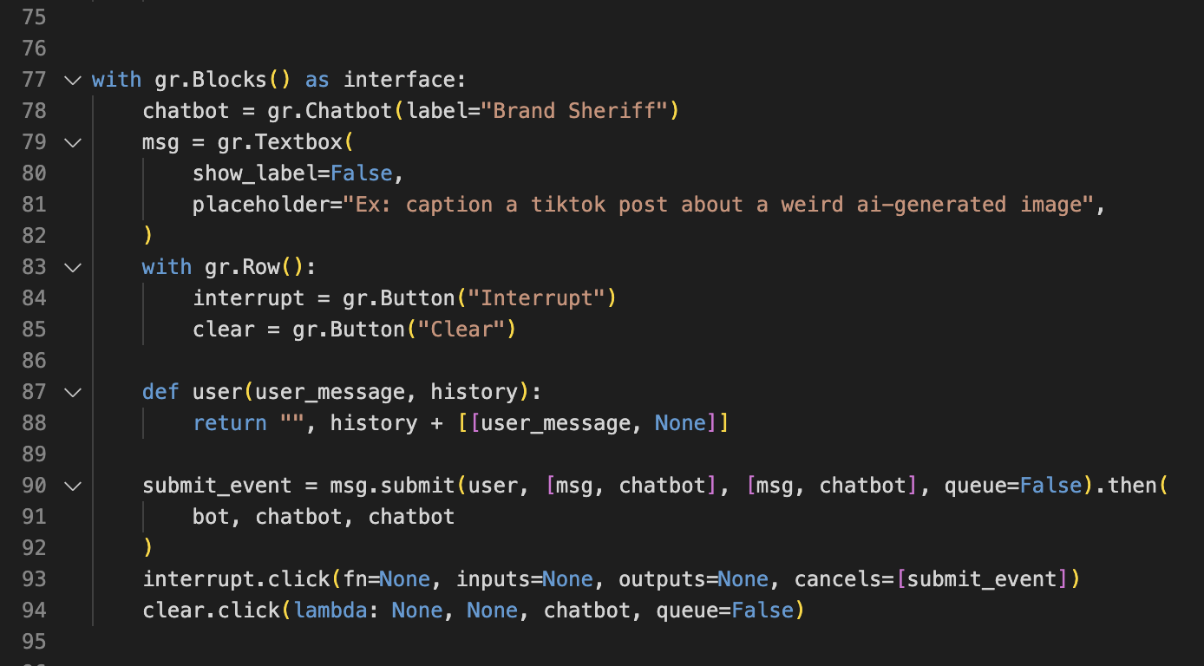Click line number 78 in the gutter
Screen dimensions: 1204x666
click(x=34, y=111)
